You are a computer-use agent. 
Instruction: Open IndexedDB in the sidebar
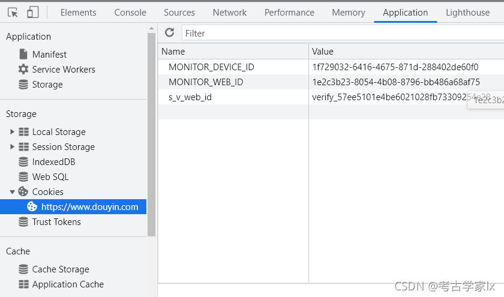[53, 161]
